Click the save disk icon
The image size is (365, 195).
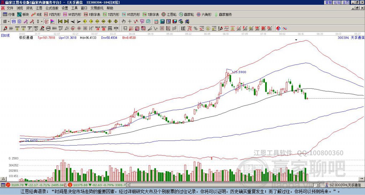point(175,22)
